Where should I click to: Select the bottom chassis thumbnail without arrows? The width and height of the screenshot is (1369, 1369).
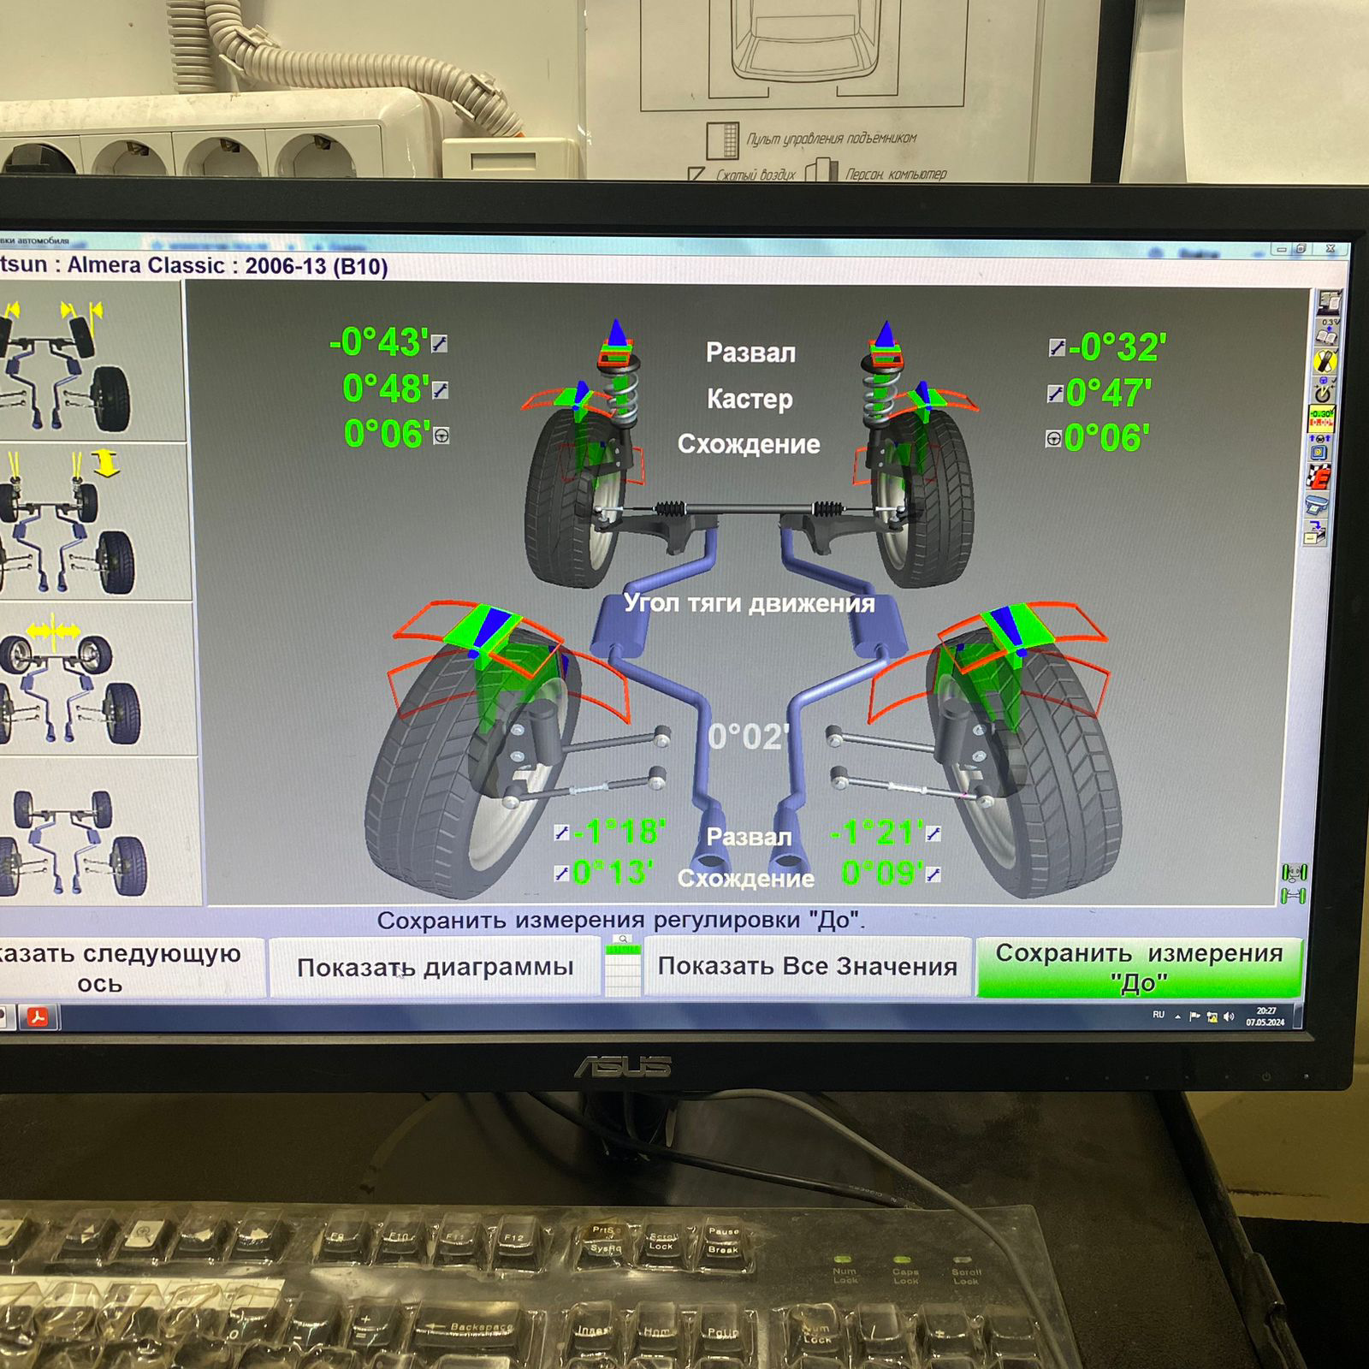99,831
